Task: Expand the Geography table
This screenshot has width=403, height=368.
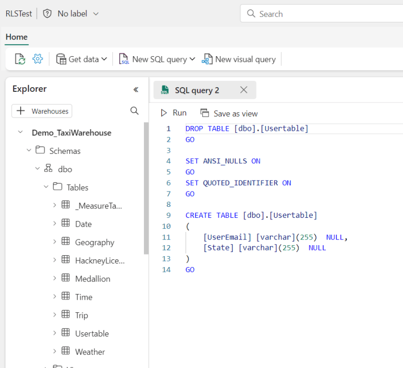Action: (x=55, y=241)
